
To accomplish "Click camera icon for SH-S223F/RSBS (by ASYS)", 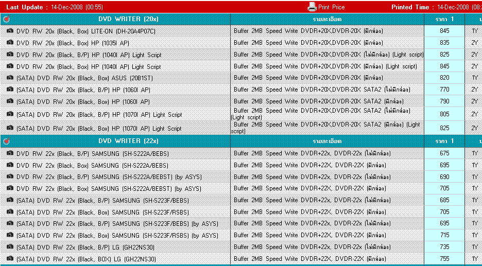I will tap(10, 235).
